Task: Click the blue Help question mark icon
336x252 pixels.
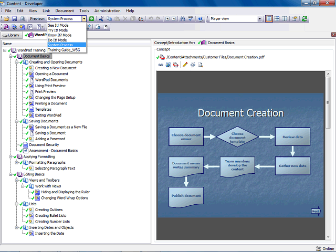Action: (x=201, y=19)
